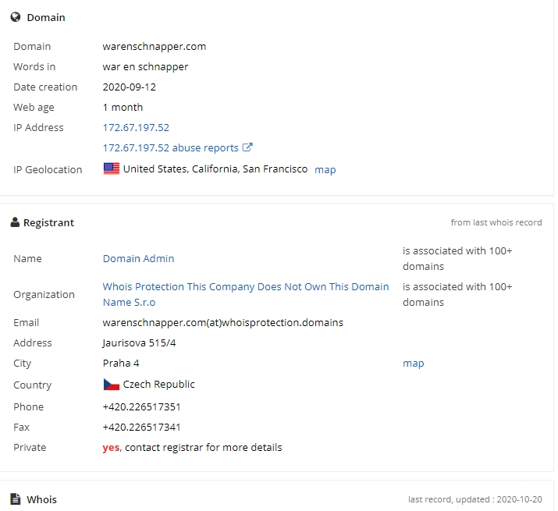Click the red 'yes' private indicator
The image size is (558, 511).
coord(111,448)
